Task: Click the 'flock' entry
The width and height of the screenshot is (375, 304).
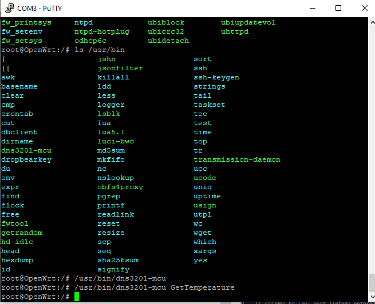Action: 13,205
